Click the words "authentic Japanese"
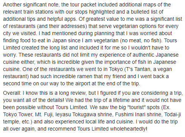The height and width of the screenshot is (137, 185). [x=155, y=55]
